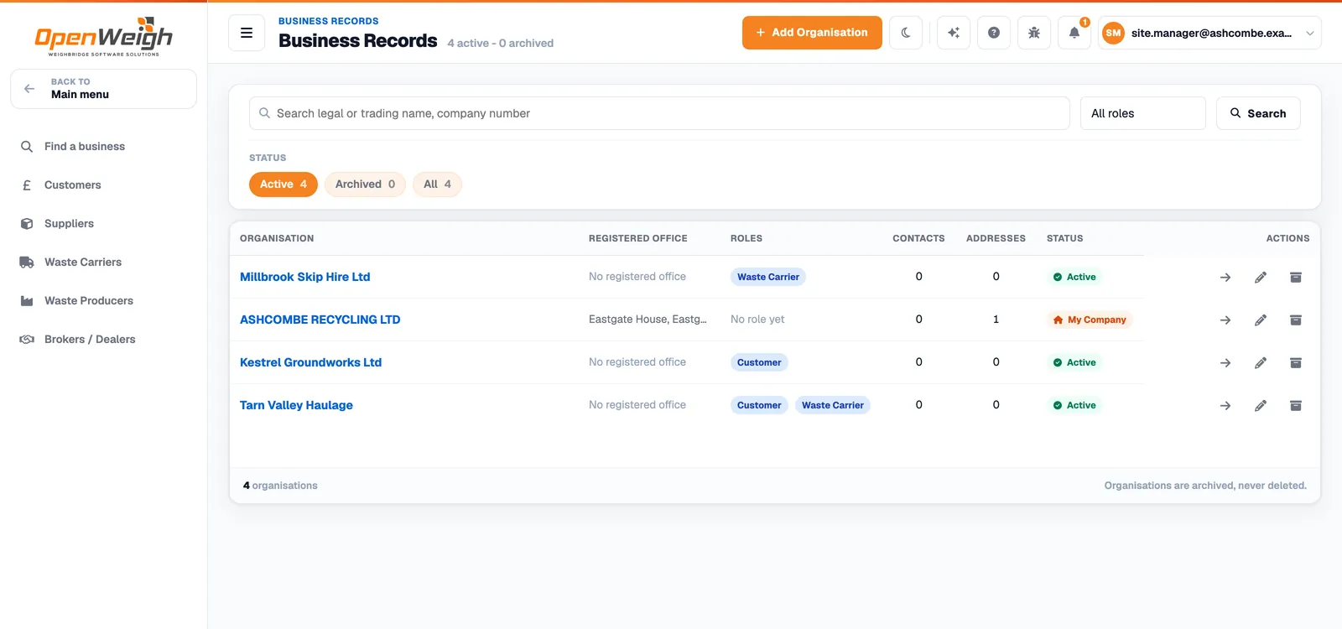The width and height of the screenshot is (1342, 629).
Task: Open the AI sparkle assistant icon
Action: (x=954, y=33)
